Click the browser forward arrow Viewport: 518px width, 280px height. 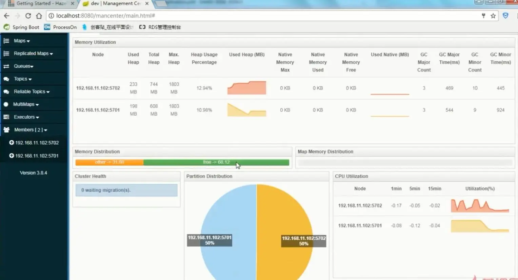click(x=18, y=16)
